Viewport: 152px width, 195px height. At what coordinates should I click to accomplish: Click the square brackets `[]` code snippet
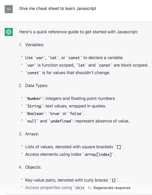[x=119, y=147]
